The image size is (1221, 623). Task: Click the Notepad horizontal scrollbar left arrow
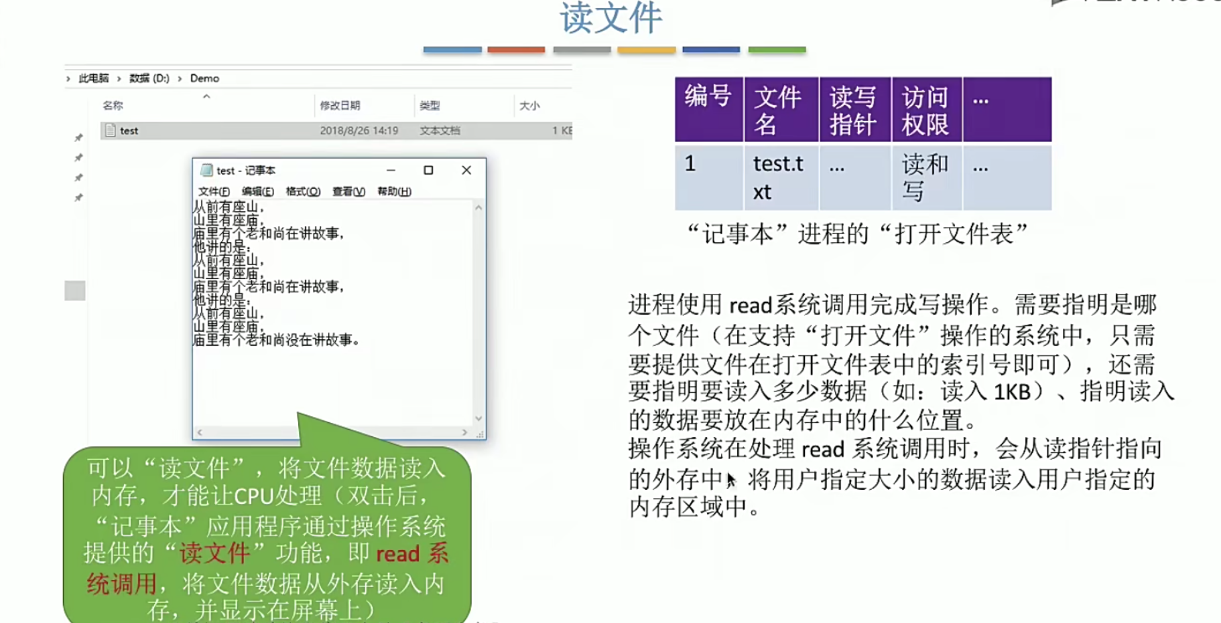[200, 432]
